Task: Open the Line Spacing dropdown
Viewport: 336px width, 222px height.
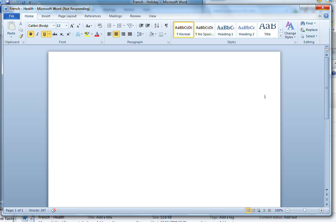Action: [140, 34]
